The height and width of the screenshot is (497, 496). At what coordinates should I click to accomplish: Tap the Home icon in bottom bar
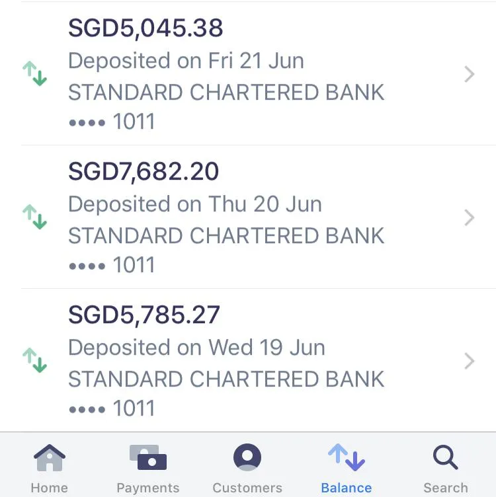50,457
